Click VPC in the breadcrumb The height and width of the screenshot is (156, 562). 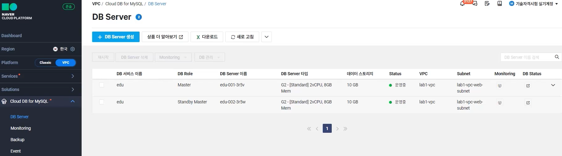pos(96,4)
